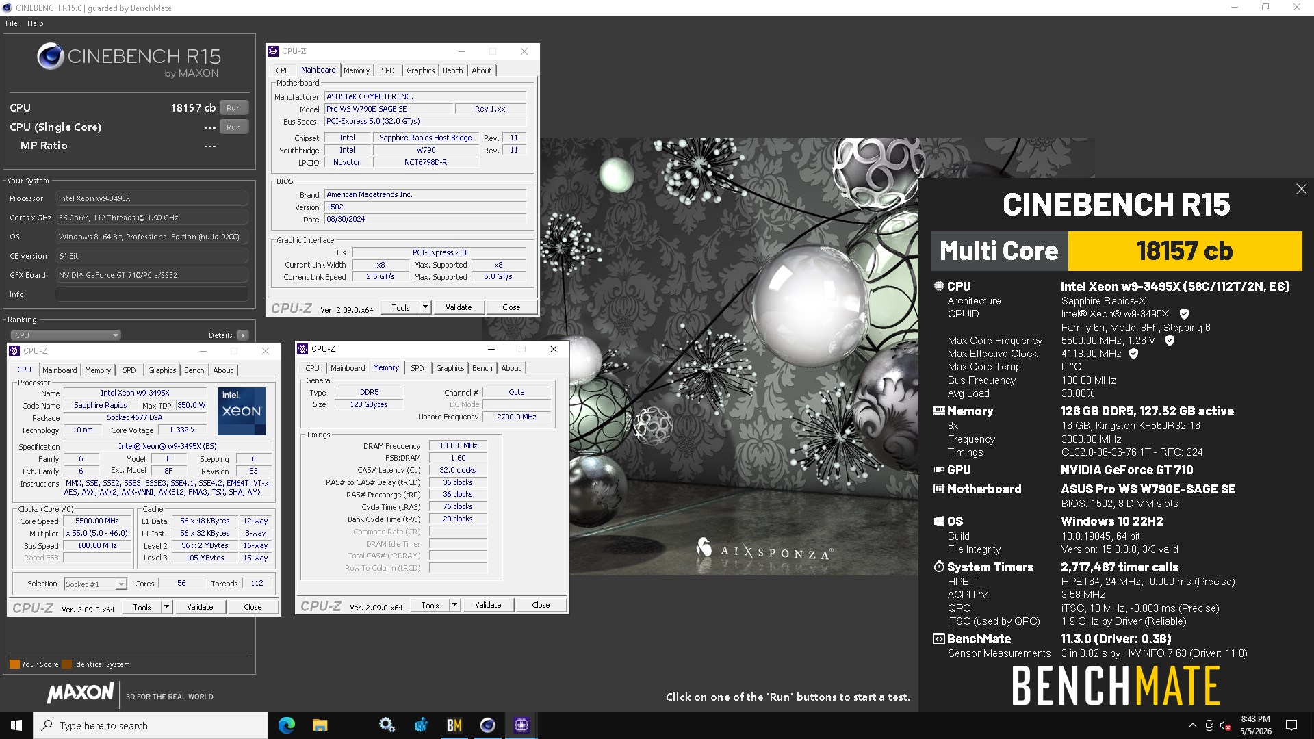Click the Motherboard icon in BenchMate panel
This screenshot has height=739, width=1314.
[939, 489]
